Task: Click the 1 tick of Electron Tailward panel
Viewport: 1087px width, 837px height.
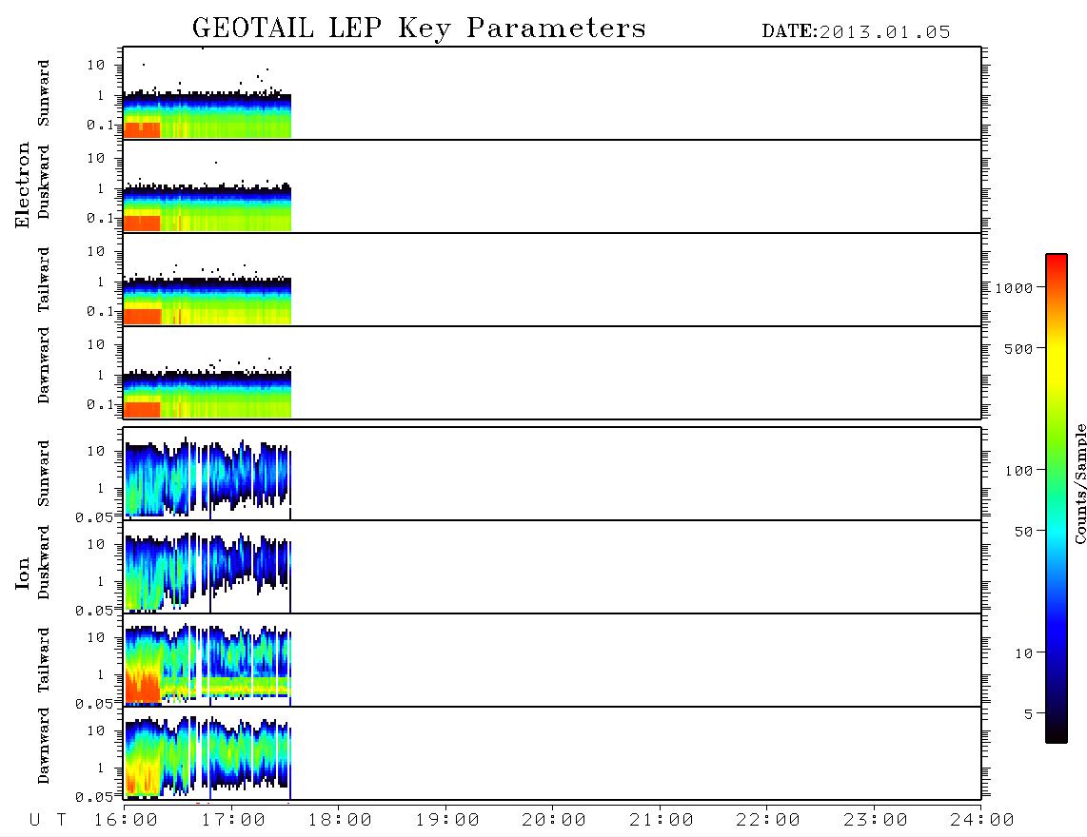Action: [x=101, y=282]
